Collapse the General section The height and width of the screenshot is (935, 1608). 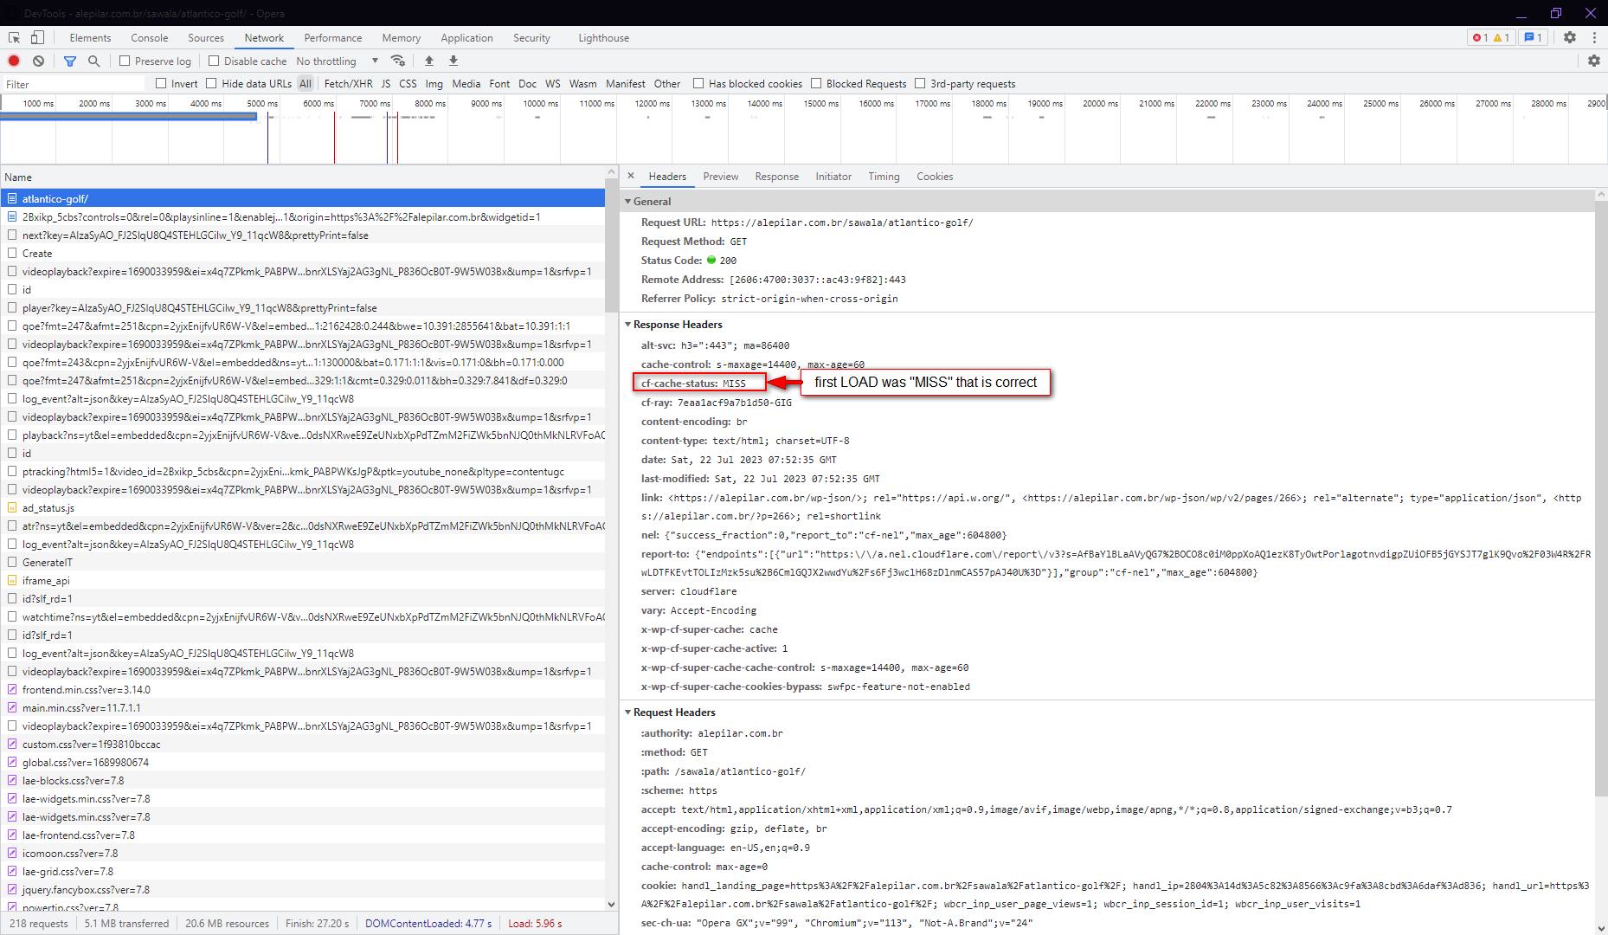tap(628, 202)
